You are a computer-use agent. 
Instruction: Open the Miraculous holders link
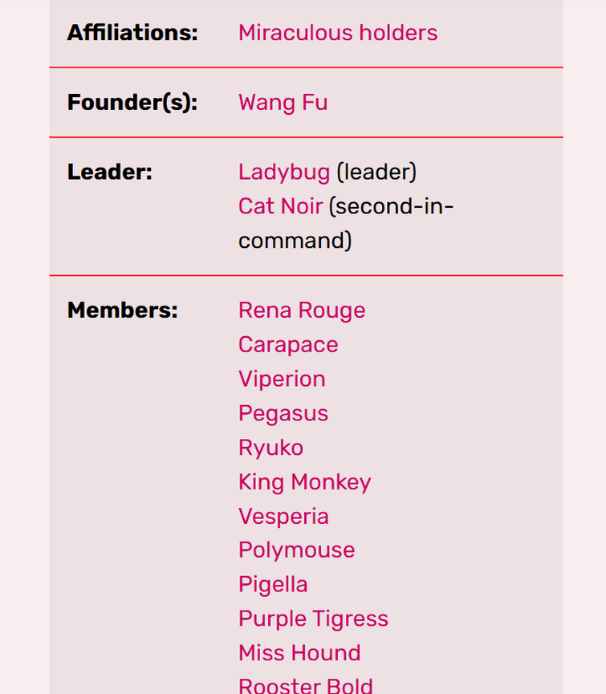click(x=338, y=33)
